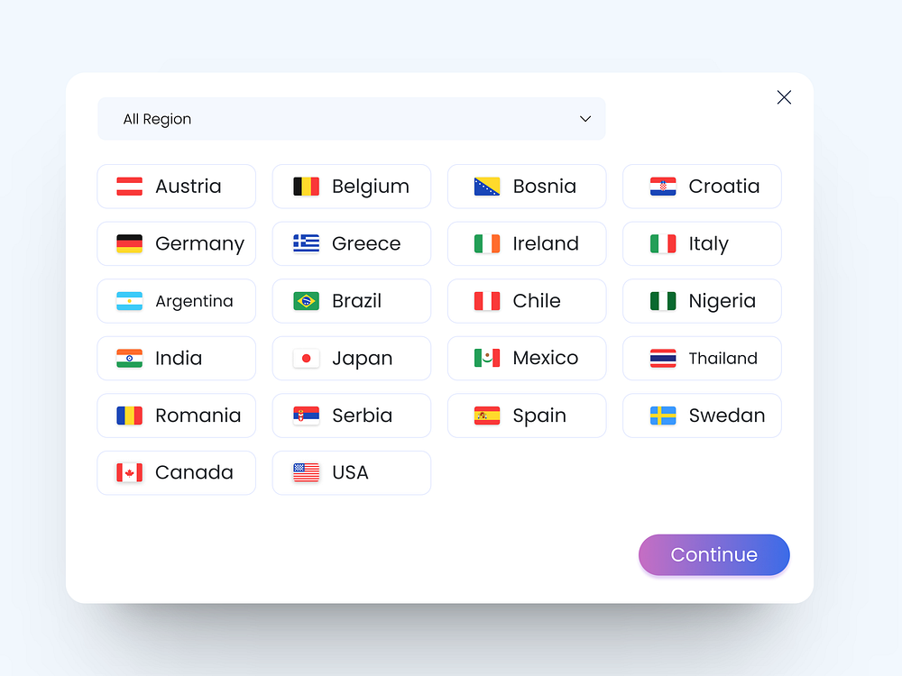Click the Thailand flag icon
The width and height of the screenshot is (902, 676).
(662, 358)
